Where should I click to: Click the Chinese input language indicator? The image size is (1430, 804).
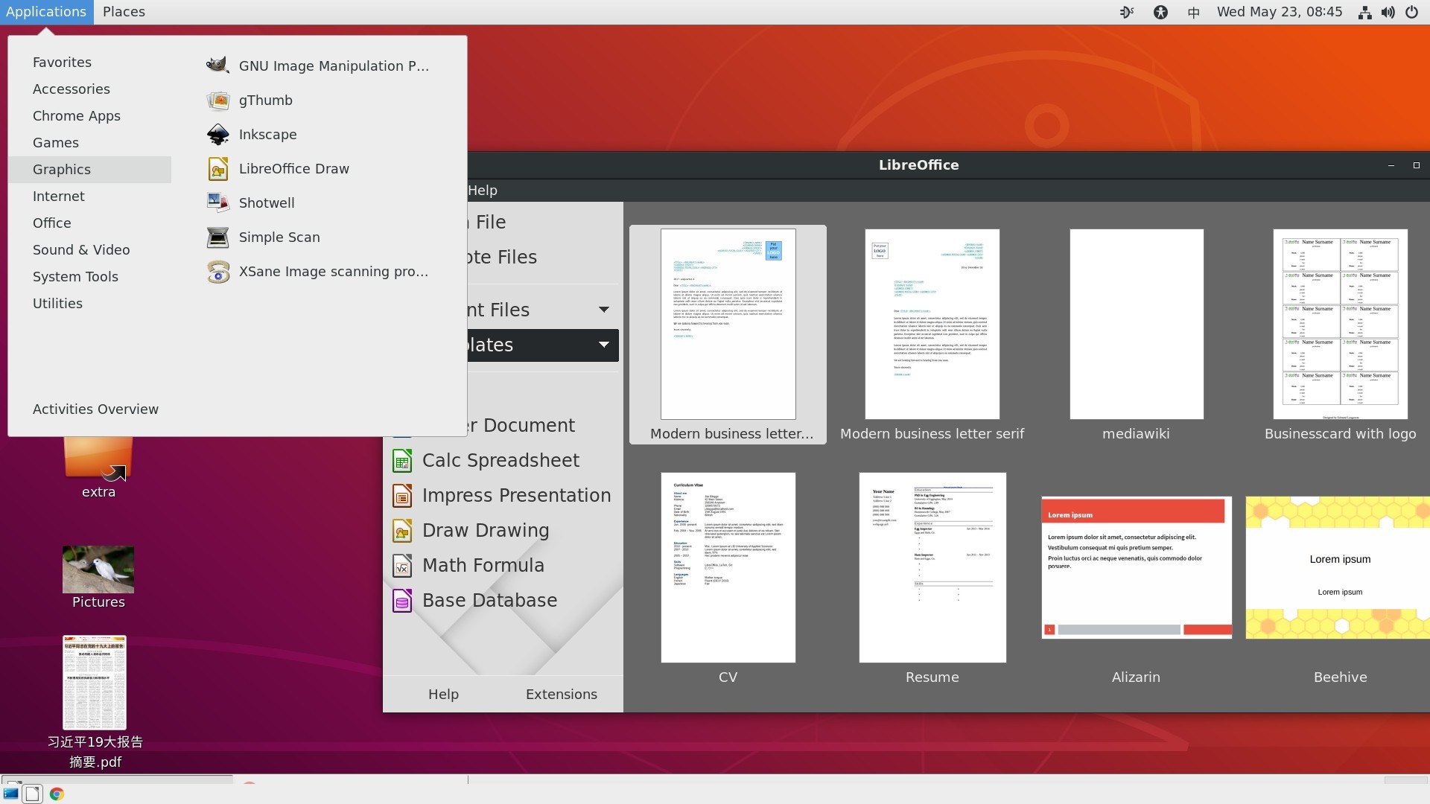click(x=1193, y=12)
